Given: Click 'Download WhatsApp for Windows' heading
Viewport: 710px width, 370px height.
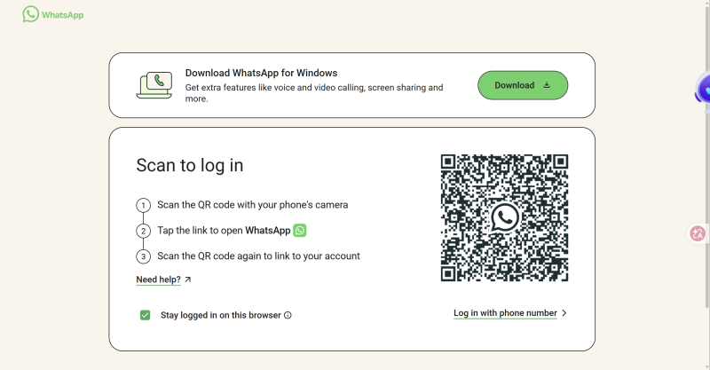Looking at the screenshot, I should pos(261,73).
